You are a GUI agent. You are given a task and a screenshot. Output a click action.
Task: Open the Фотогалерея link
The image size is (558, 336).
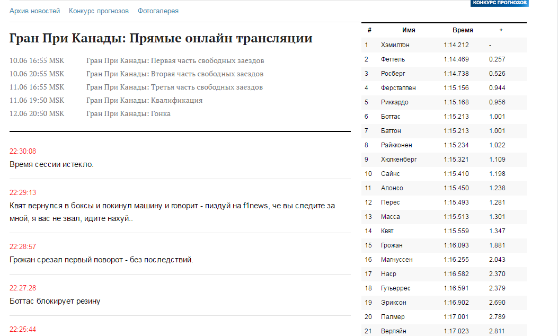coord(158,11)
